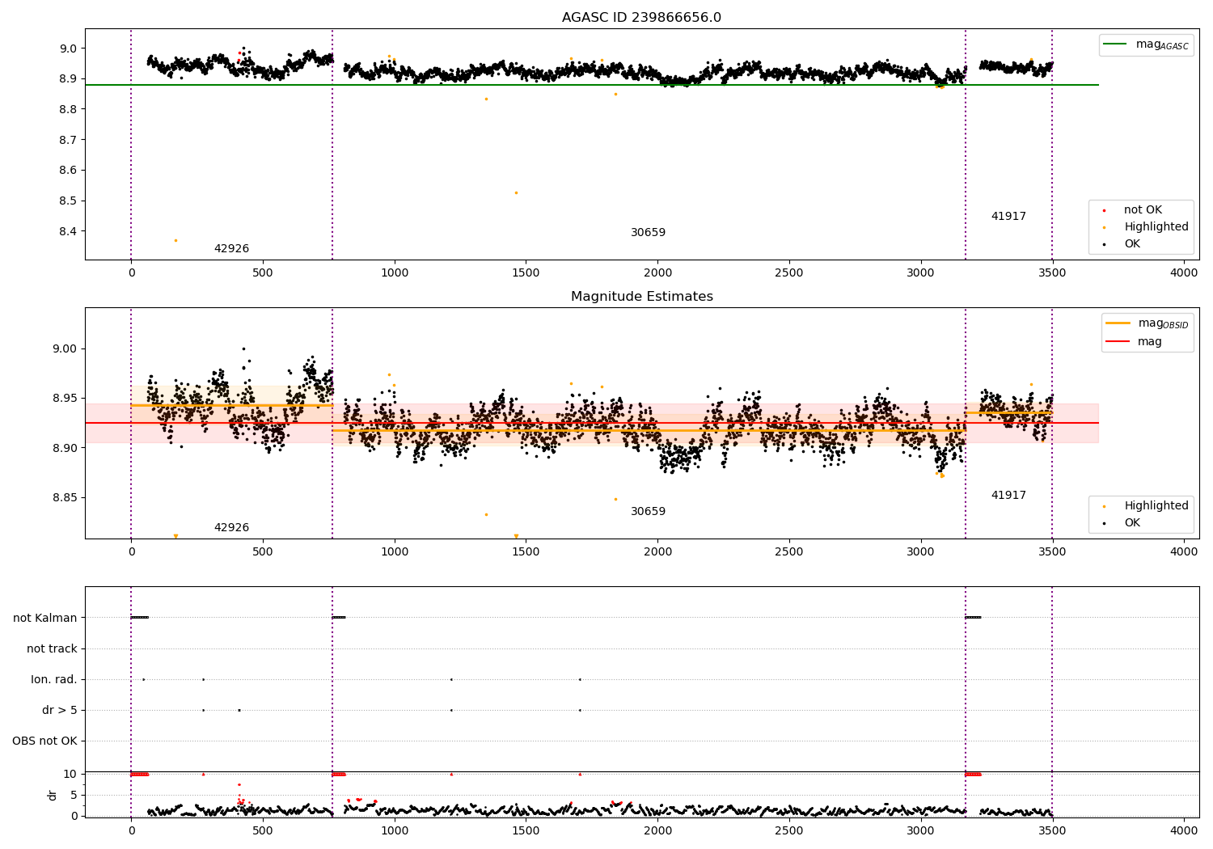Click y-tick 9.0 on the top plot
This screenshot has width=1213, height=849.
(x=67, y=49)
